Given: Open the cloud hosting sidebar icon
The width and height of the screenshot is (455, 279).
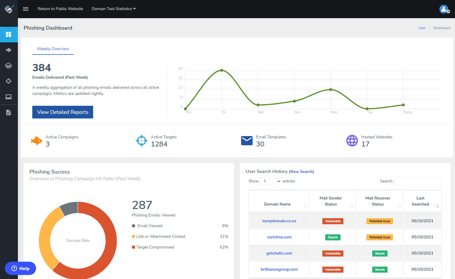Looking at the screenshot, I should tap(9, 66).
